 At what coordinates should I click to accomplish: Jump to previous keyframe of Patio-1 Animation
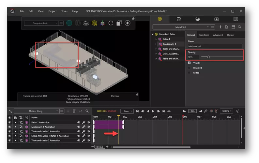point(79,122)
